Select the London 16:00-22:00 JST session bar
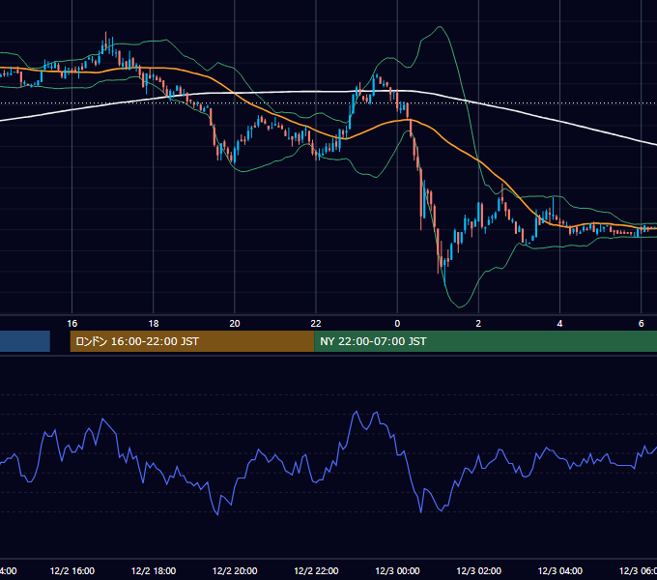Image resolution: width=657 pixels, height=580 pixels. 192,341
